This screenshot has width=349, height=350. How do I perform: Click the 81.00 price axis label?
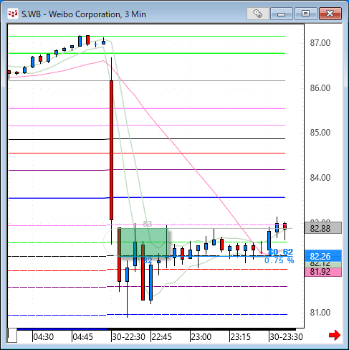(x=320, y=313)
